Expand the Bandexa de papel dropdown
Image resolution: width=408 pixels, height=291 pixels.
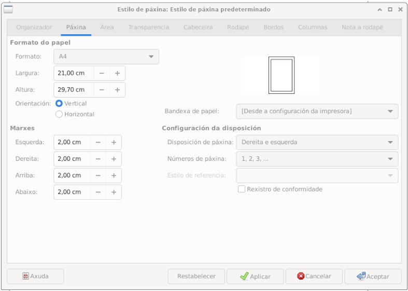pos(317,111)
